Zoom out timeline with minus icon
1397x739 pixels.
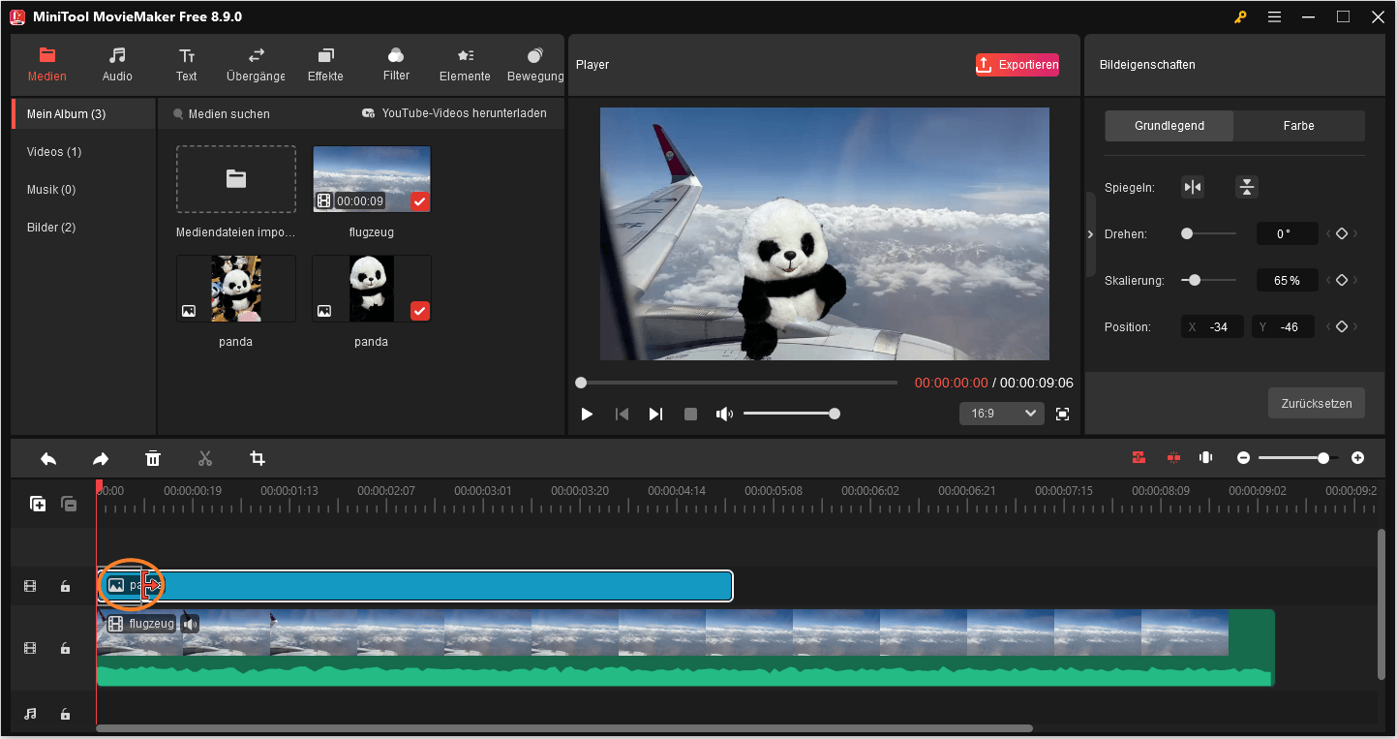point(1244,457)
